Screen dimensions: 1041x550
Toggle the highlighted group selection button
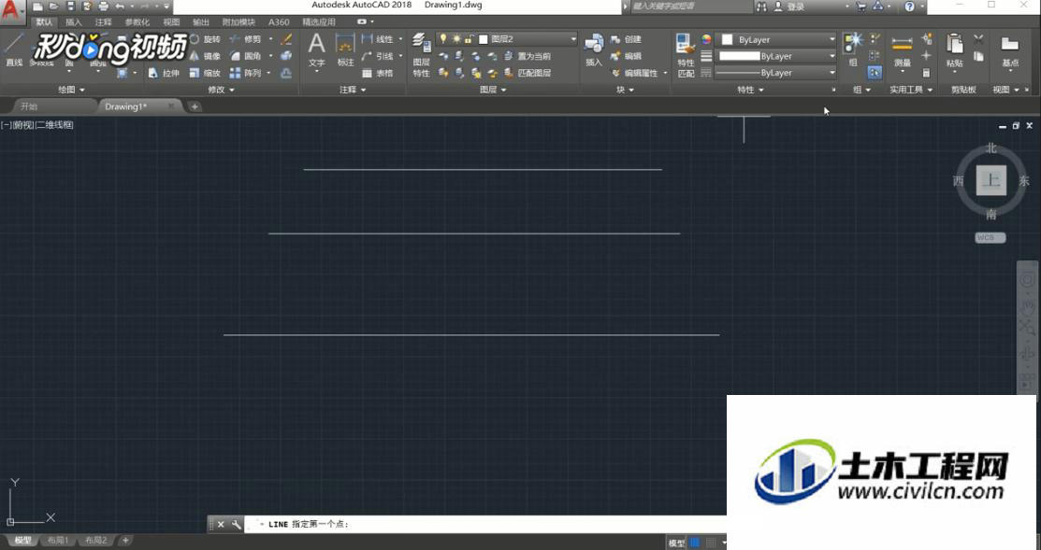click(875, 73)
